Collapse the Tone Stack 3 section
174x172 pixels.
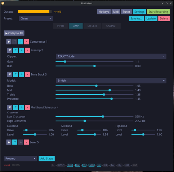pos(10,74)
